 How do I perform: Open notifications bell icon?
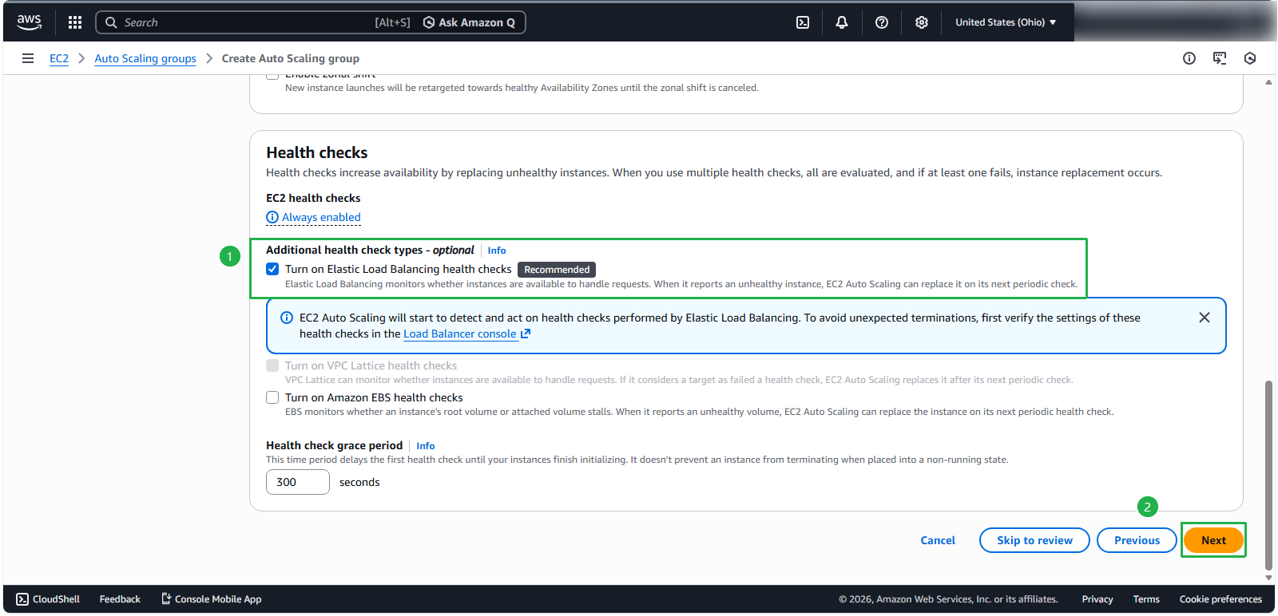click(x=842, y=22)
